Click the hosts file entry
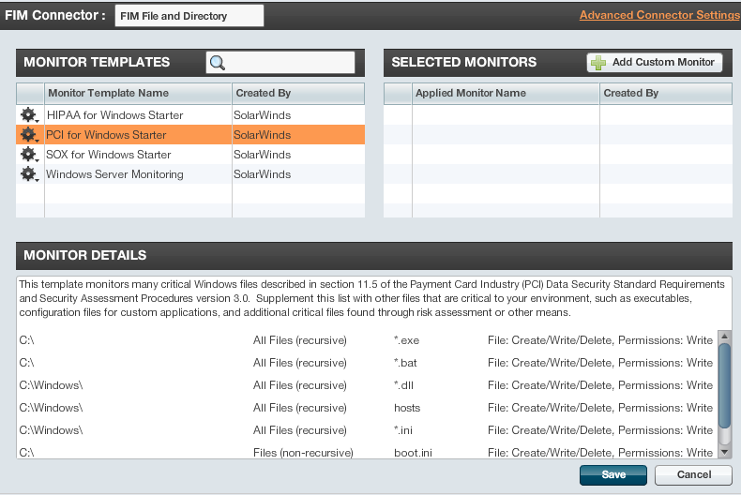This screenshot has height=495, width=741. click(x=407, y=408)
